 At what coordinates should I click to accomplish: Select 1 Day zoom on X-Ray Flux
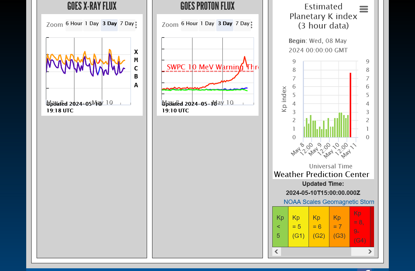click(x=92, y=24)
